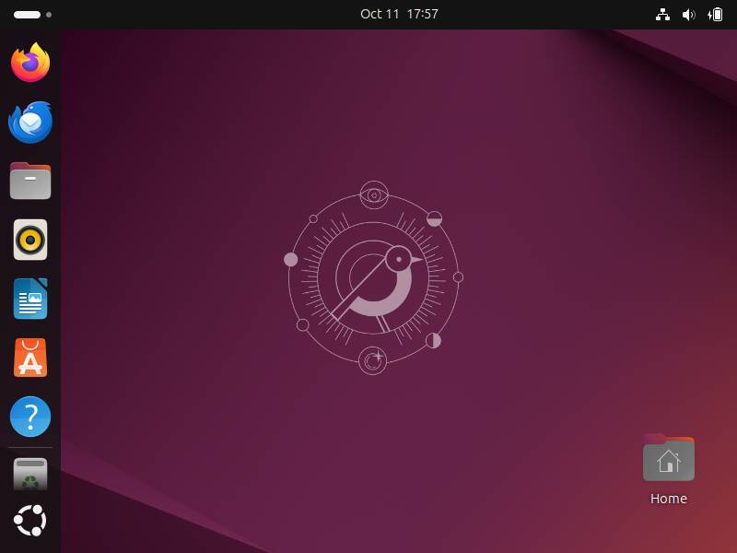Select the Home folder icon on desktop
Screen dimensions: 737x553
668,458
